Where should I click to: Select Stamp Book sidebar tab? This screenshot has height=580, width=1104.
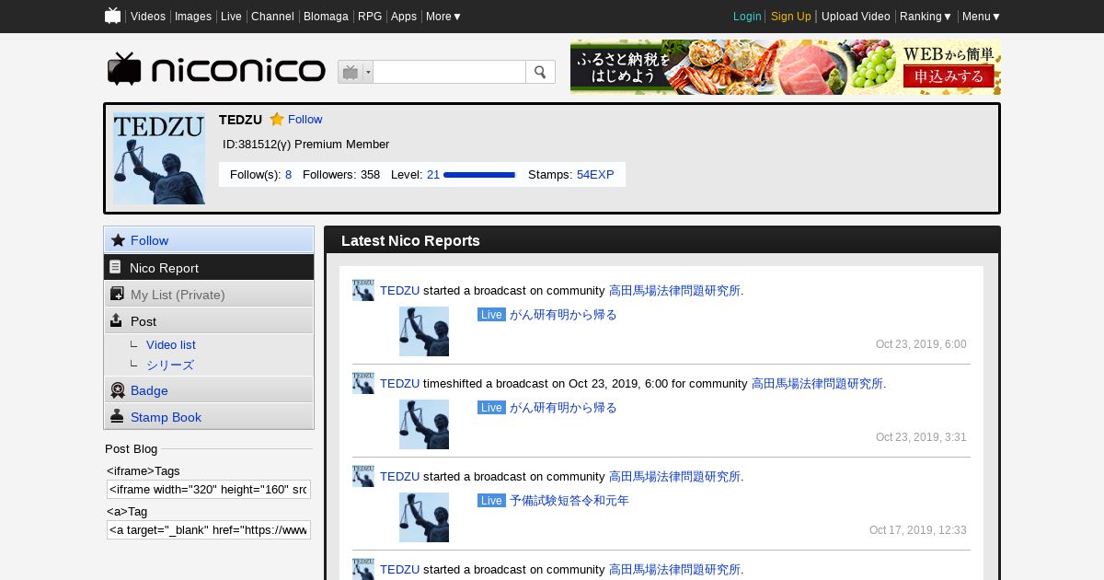click(209, 417)
